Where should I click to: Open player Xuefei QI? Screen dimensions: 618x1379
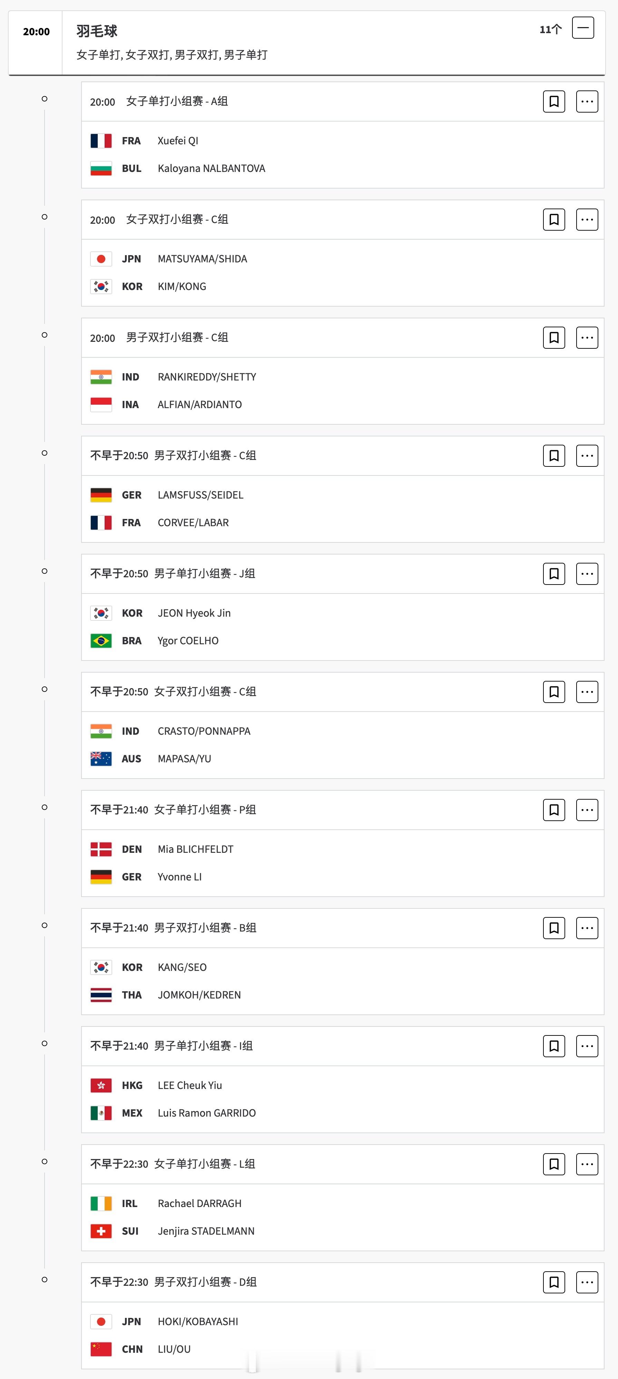(x=178, y=141)
